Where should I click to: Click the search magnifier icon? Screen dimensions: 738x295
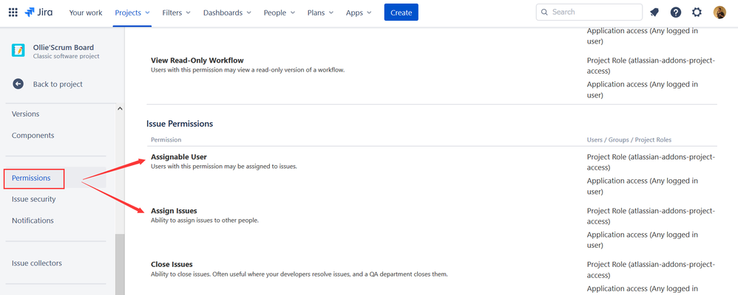544,13
